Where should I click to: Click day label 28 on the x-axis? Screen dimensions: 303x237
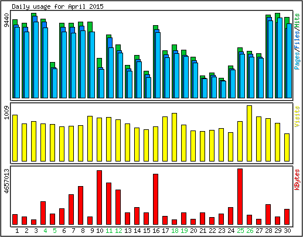pos(268,231)
